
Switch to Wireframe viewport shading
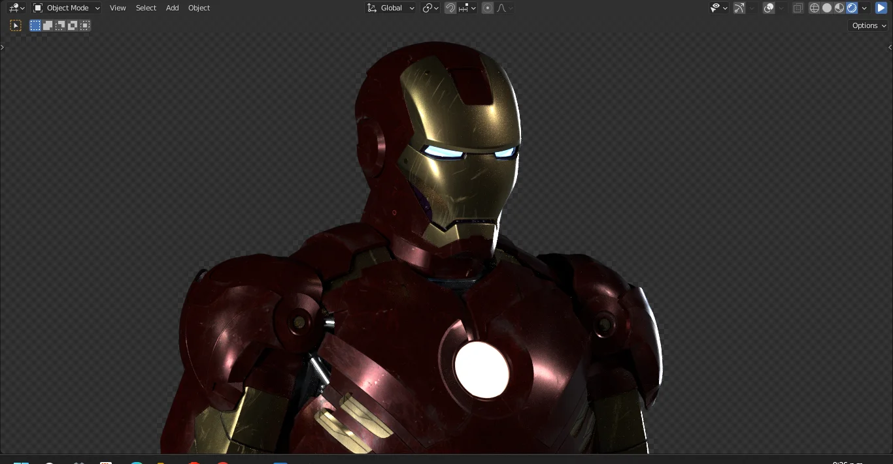point(814,8)
